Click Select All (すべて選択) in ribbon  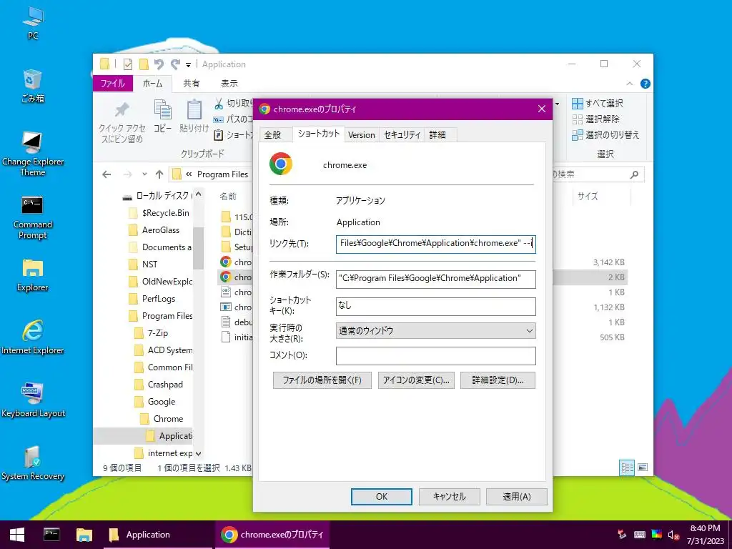[598, 103]
